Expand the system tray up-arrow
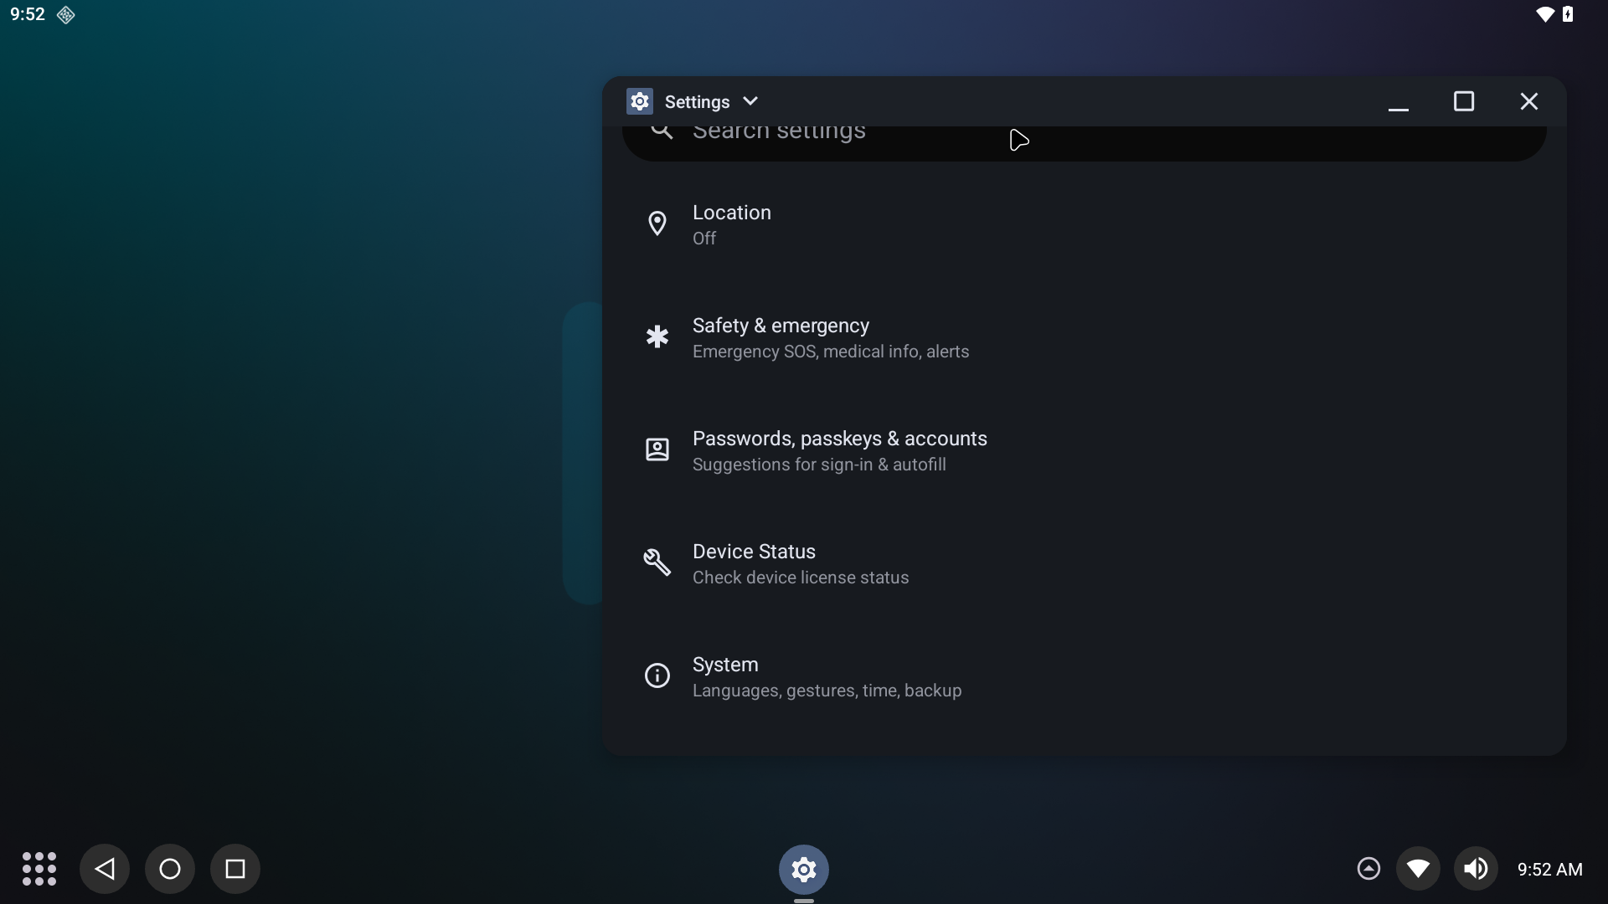This screenshot has width=1608, height=904. click(1368, 869)
